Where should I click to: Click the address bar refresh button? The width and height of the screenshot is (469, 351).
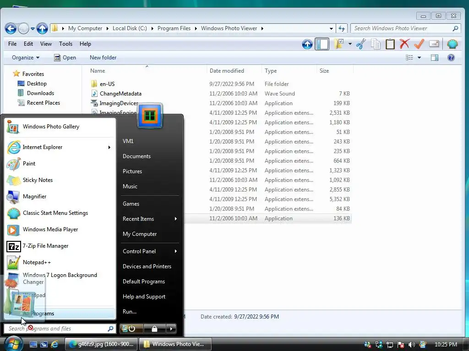pos(342,28)
